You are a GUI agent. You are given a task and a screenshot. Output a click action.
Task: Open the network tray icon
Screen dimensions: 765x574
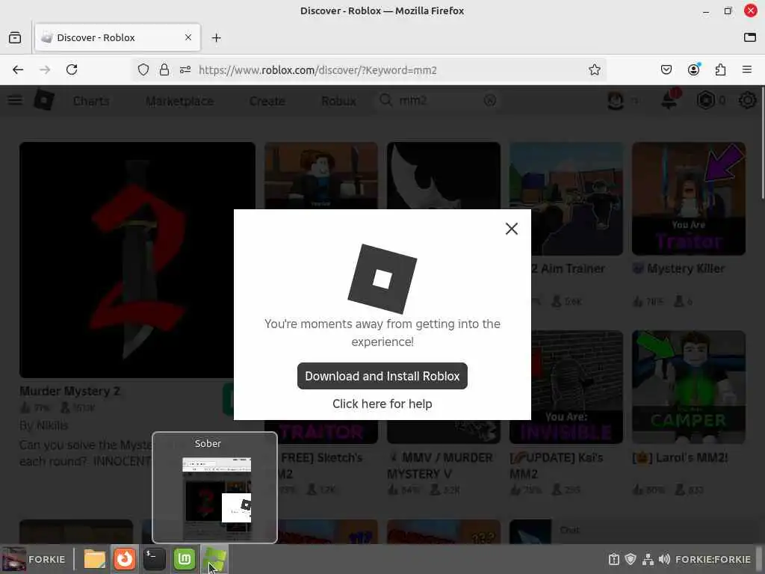coord(648,559)
